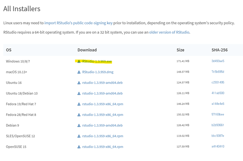
Task: Click the 127.59 MB size value
Action: tap(183, 146)
